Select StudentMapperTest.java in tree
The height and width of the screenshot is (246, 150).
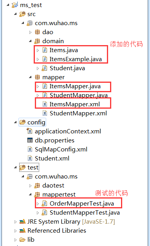(85, 213)
